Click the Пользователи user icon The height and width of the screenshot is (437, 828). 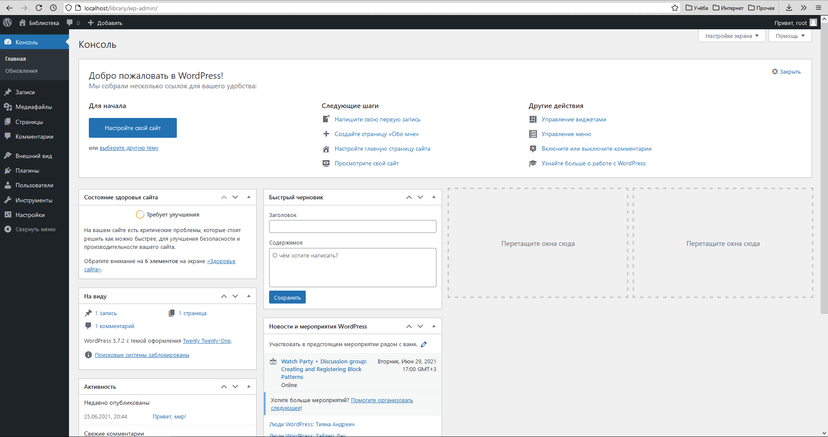8,185
